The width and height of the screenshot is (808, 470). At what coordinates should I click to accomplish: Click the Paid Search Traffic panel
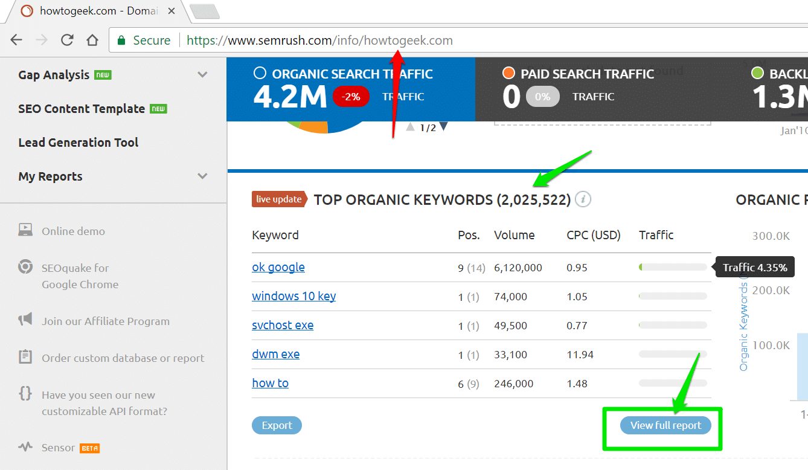pos(599,89)
